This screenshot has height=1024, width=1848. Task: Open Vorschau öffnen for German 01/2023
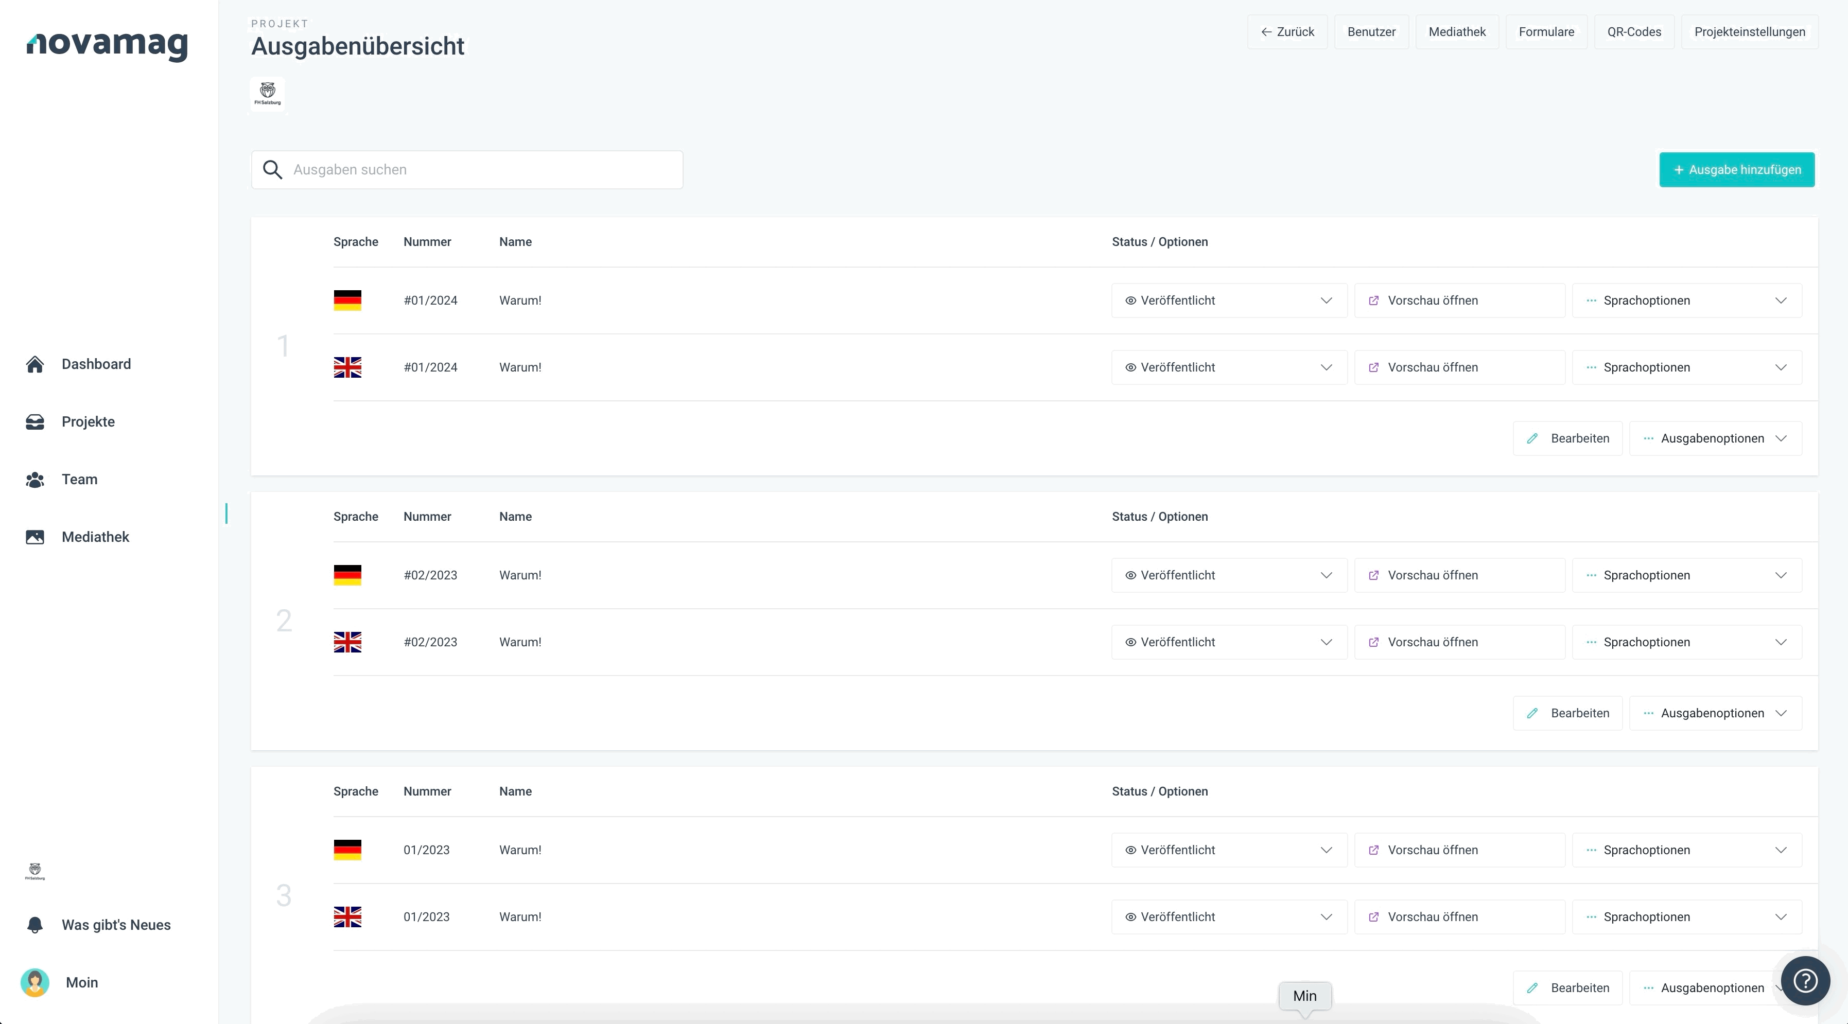(1460, 850)
